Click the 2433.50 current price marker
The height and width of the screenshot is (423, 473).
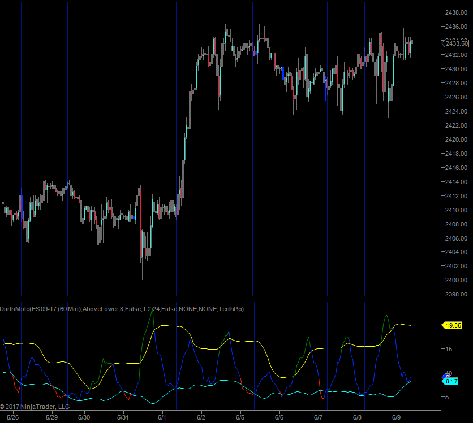click(x=456, y=43)
